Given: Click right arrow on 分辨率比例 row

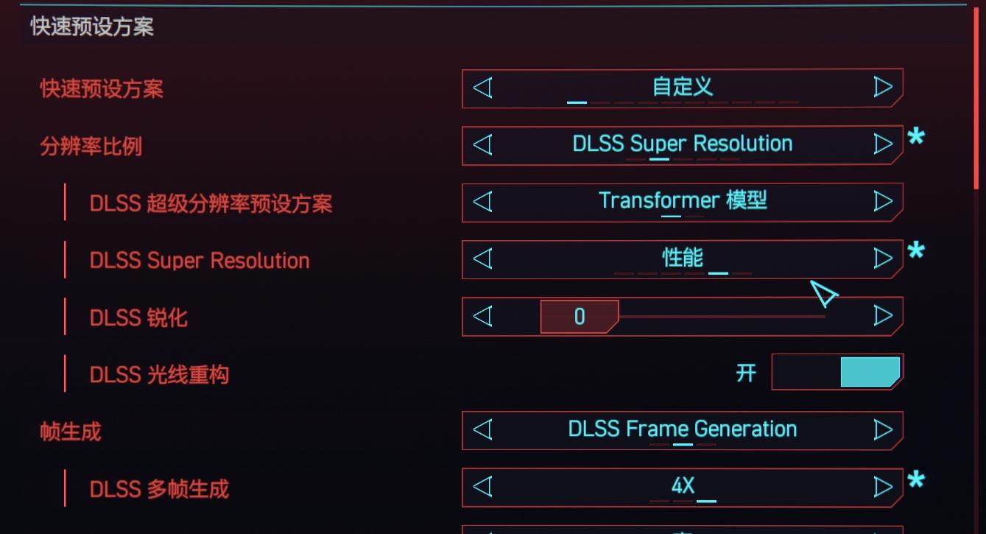Looking at the screenshot, I should (883, 144).
